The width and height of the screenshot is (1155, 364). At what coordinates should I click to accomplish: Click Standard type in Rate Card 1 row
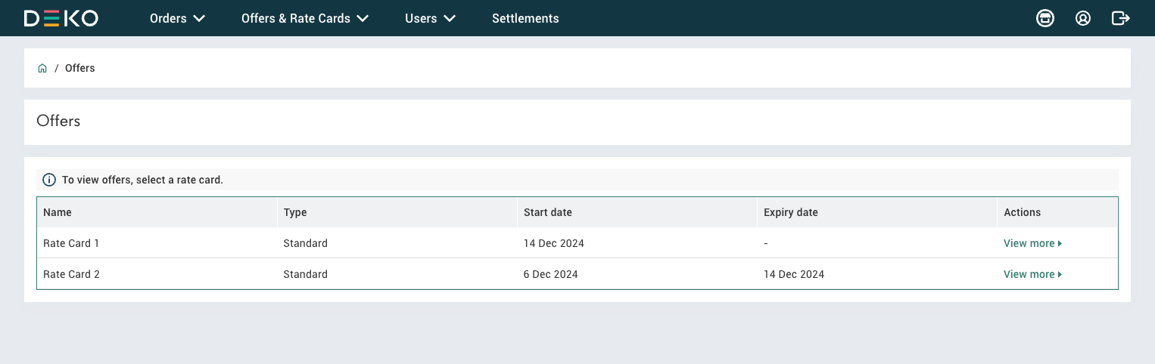point(306,243)
